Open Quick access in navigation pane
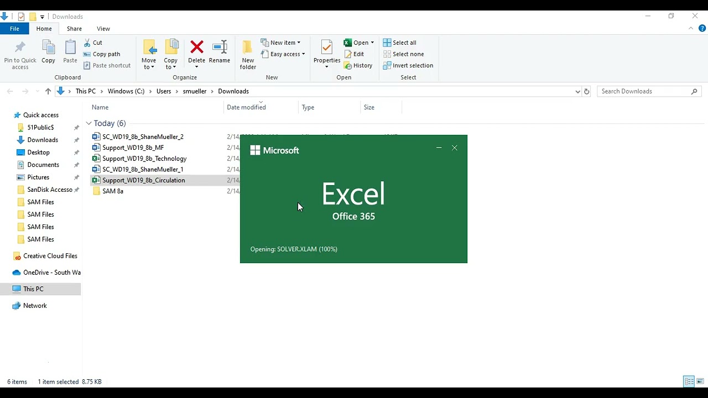 tap(41, 115)
